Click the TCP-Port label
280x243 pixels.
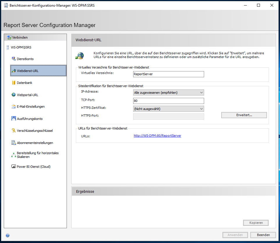pos(88,100)
